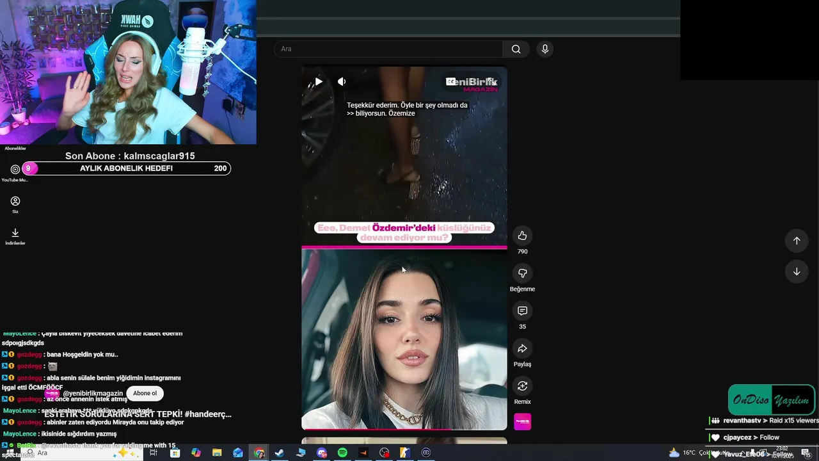Open the OBS Studio taskbar icon
The image size is (819, 461).
tap(384, 453)
